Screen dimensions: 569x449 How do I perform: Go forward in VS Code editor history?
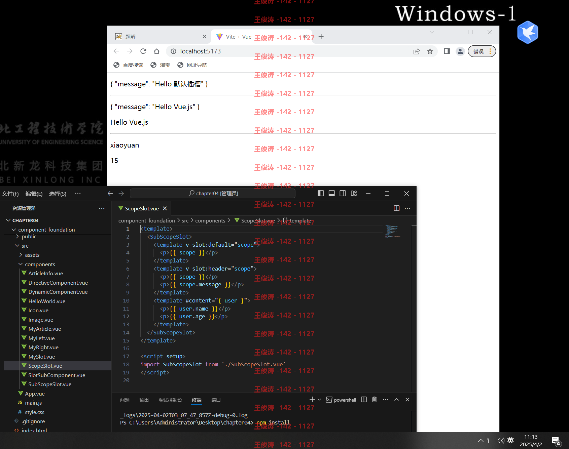[x=121, y=193]
